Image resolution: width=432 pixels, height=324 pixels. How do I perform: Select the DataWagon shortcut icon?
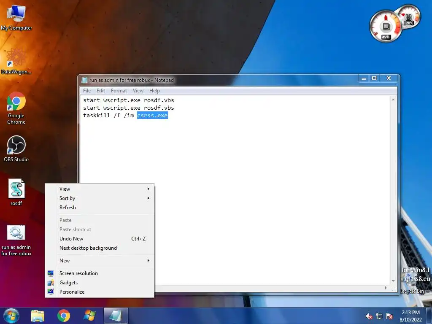tap(16, 61)
